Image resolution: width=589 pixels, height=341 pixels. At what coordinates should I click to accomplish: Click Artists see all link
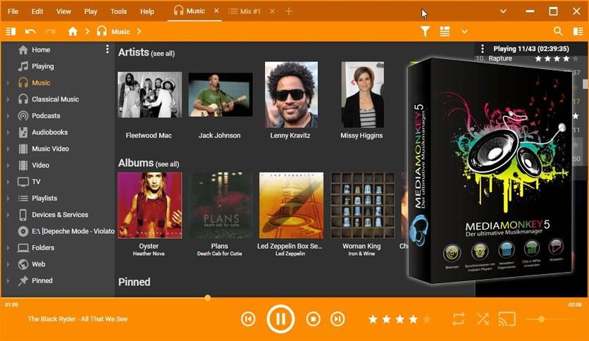(x=163, y=54)
